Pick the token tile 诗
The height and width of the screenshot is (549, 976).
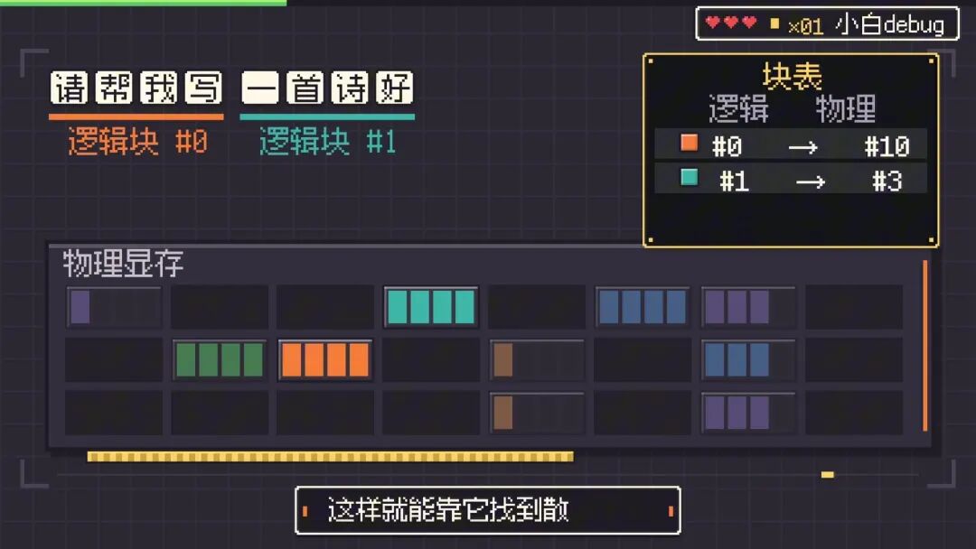coord(350,88)
